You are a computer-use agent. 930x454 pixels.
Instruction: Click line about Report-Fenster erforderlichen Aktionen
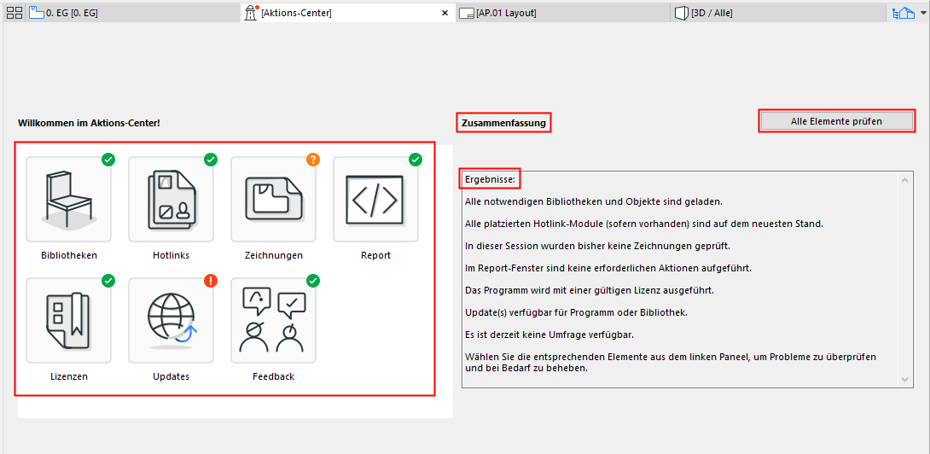tap(608, 268)
